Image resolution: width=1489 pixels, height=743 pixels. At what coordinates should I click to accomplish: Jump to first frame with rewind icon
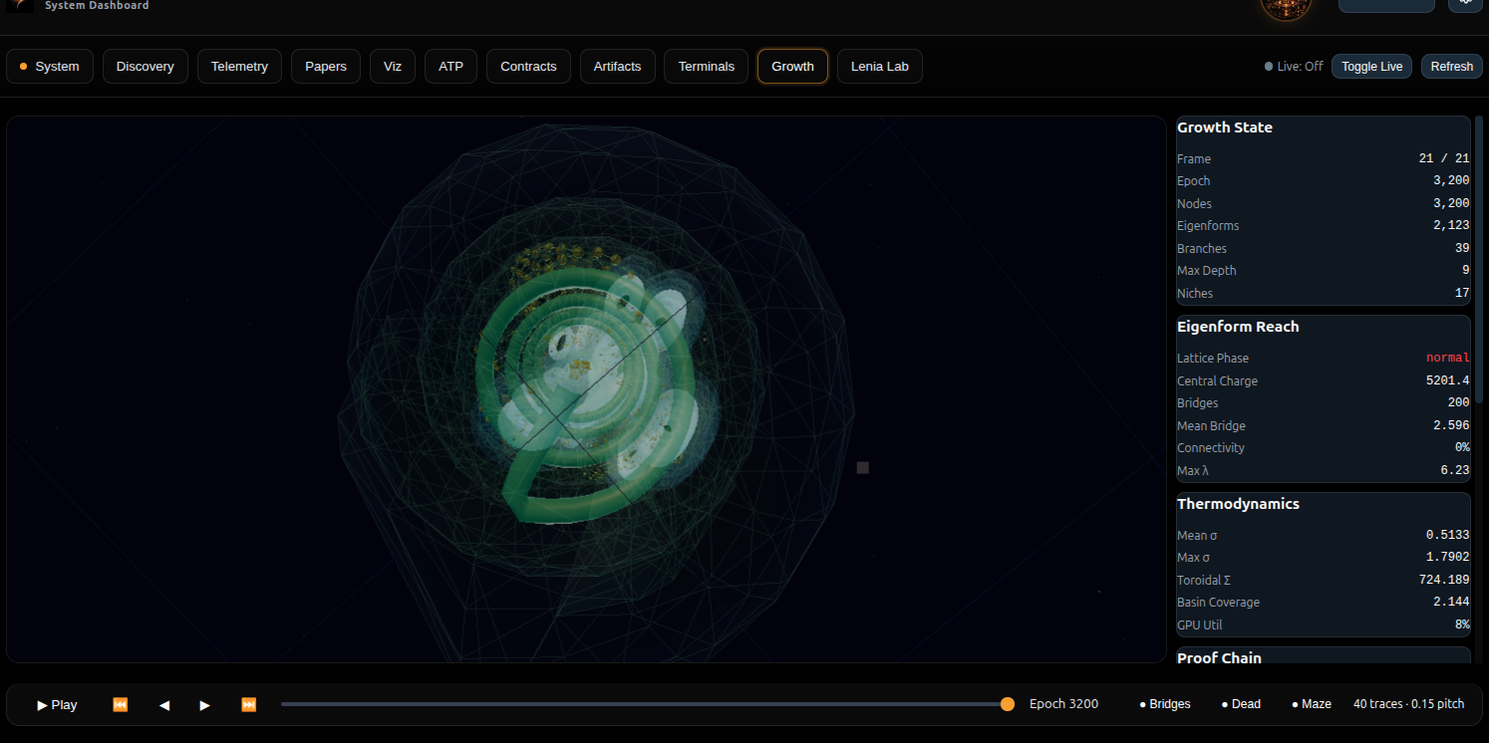coord(121,704)
